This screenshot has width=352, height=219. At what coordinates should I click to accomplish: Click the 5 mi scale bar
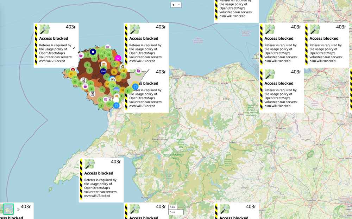click(x=176, y=212)
